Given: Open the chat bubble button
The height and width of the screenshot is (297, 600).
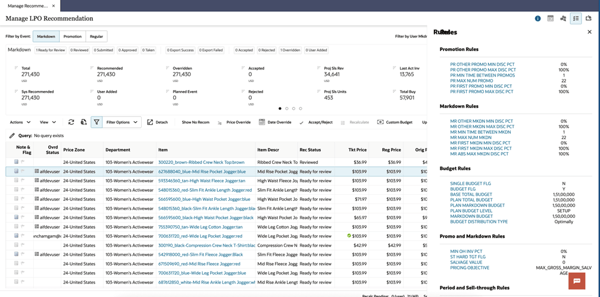Looking at the screenshot, I should click(x=577, y=280).
